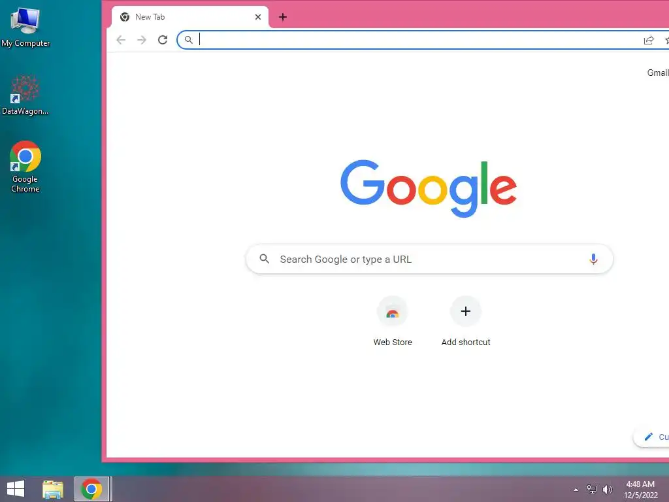This screenshot has width=669, height=502.
Task: Show hidden system tray icons
Action: click(x=576, y=490)
